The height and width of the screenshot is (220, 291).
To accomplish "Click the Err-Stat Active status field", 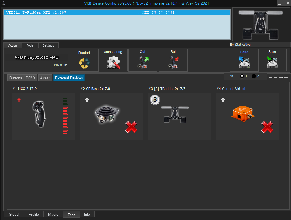I will pyautogui.click(x=260, y=45).
